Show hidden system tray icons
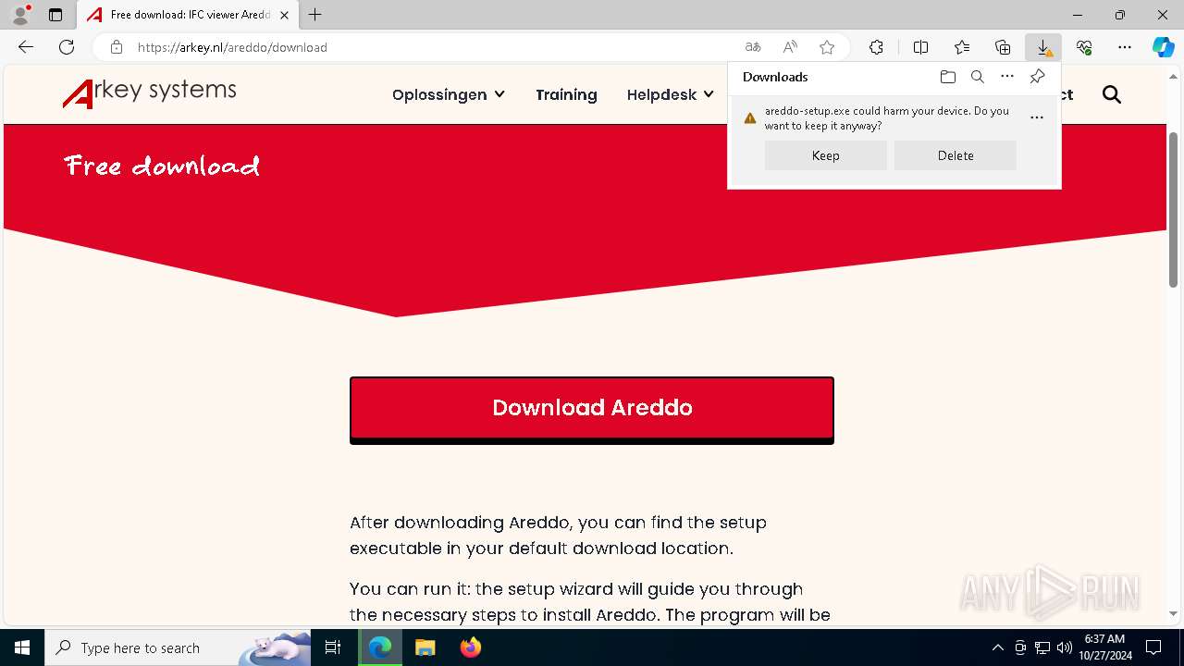 coord(997,647)
